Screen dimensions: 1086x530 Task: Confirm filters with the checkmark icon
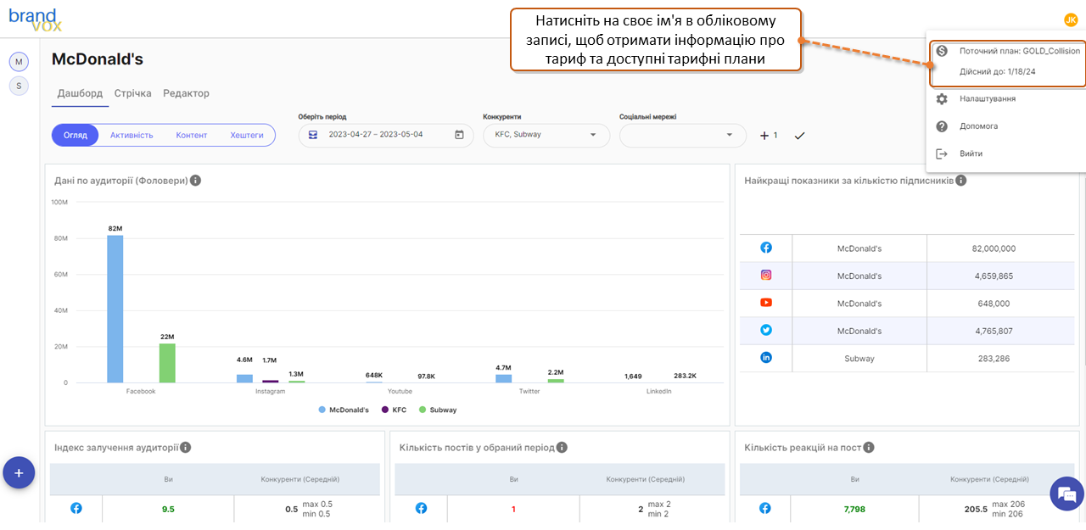799,136
